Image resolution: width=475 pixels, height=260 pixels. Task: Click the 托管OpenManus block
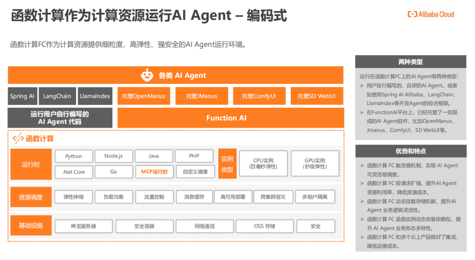[144, 96]
